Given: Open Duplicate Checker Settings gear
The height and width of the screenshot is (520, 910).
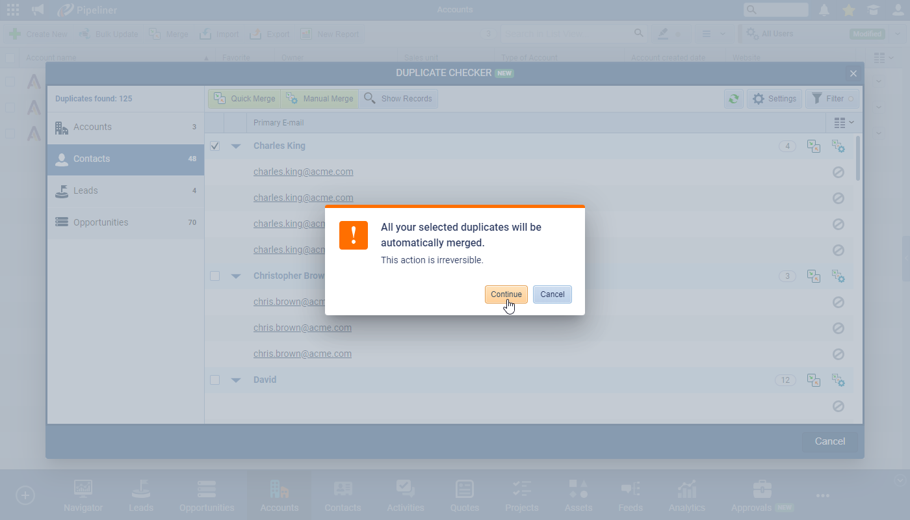Looking at the screenshot, I should pyautogui.click(x=774, y=99).
